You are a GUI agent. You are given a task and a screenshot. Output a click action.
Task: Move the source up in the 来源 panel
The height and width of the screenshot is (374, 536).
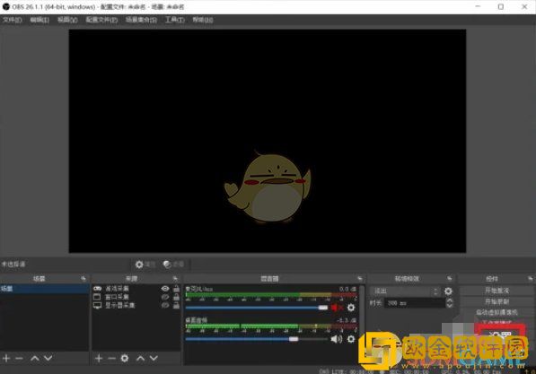140,358
